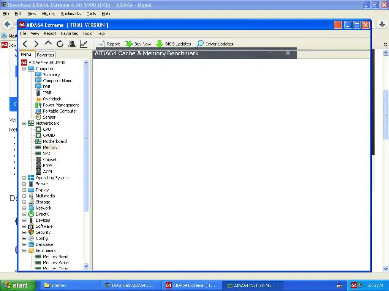Expand the Software tree node
The height and width of the screenshot is (291, 389).
pyautogui.click(x=24, y=227)
